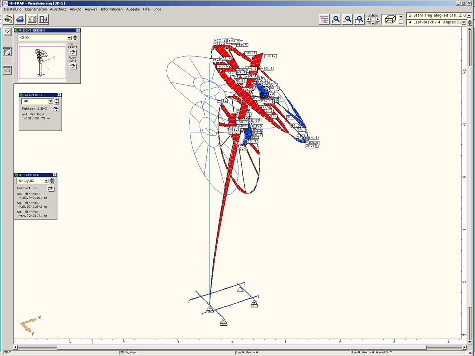Open the tree list settings icon
The image size is (475, 356).
(324, 19)
